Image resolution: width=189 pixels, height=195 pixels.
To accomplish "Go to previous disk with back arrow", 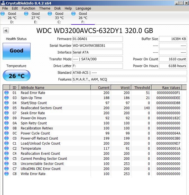I will 6,30.
